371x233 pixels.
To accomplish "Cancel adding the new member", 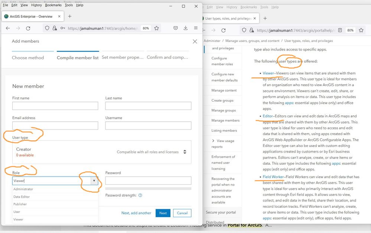I will pos(182,213).
